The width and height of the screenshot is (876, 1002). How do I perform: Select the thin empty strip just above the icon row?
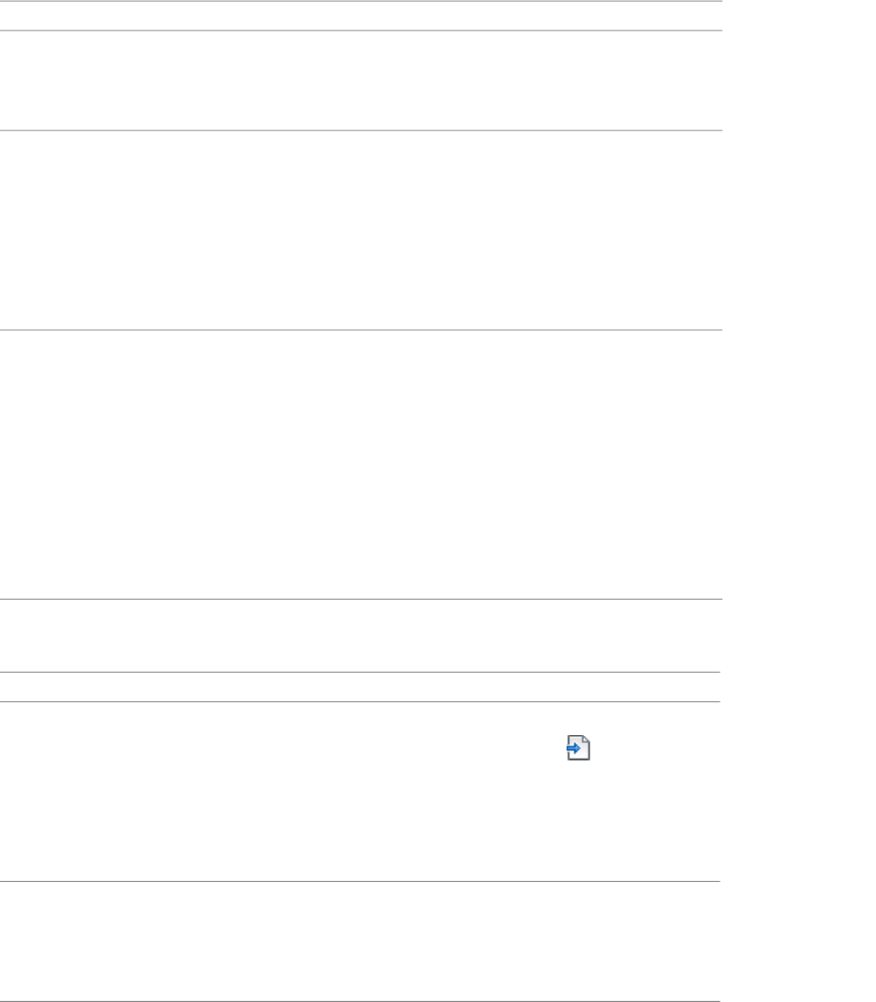(360, 687)
